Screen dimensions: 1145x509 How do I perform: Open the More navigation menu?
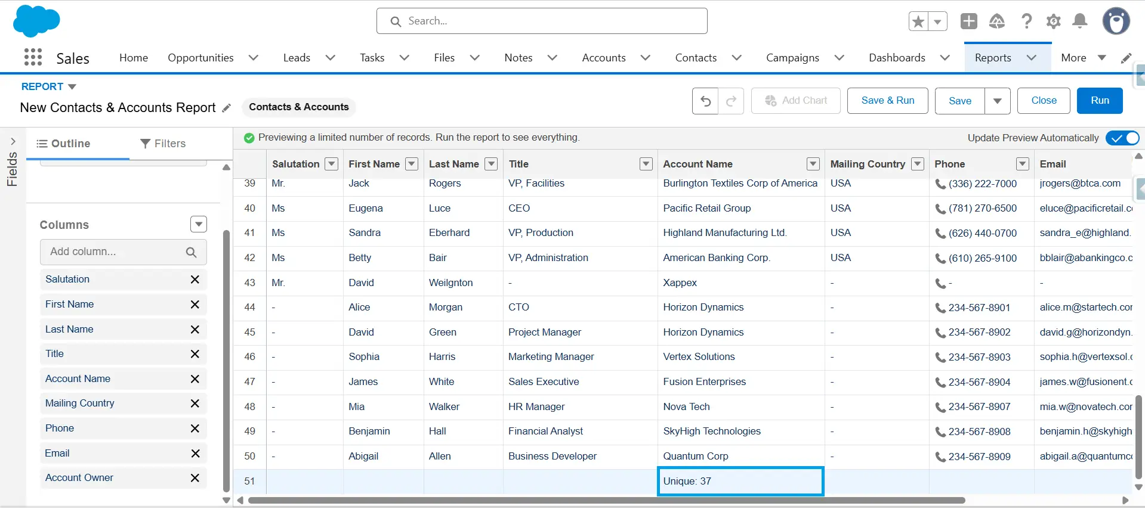(x=1083, y=58)
